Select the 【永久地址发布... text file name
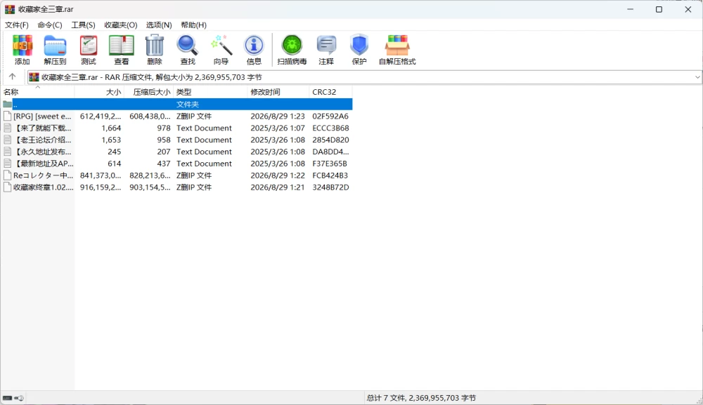Viewport: 703px width, 405px height. 42,152
